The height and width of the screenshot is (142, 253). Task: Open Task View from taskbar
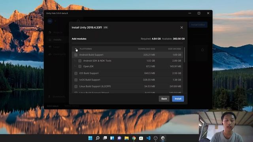coord(105,138)
